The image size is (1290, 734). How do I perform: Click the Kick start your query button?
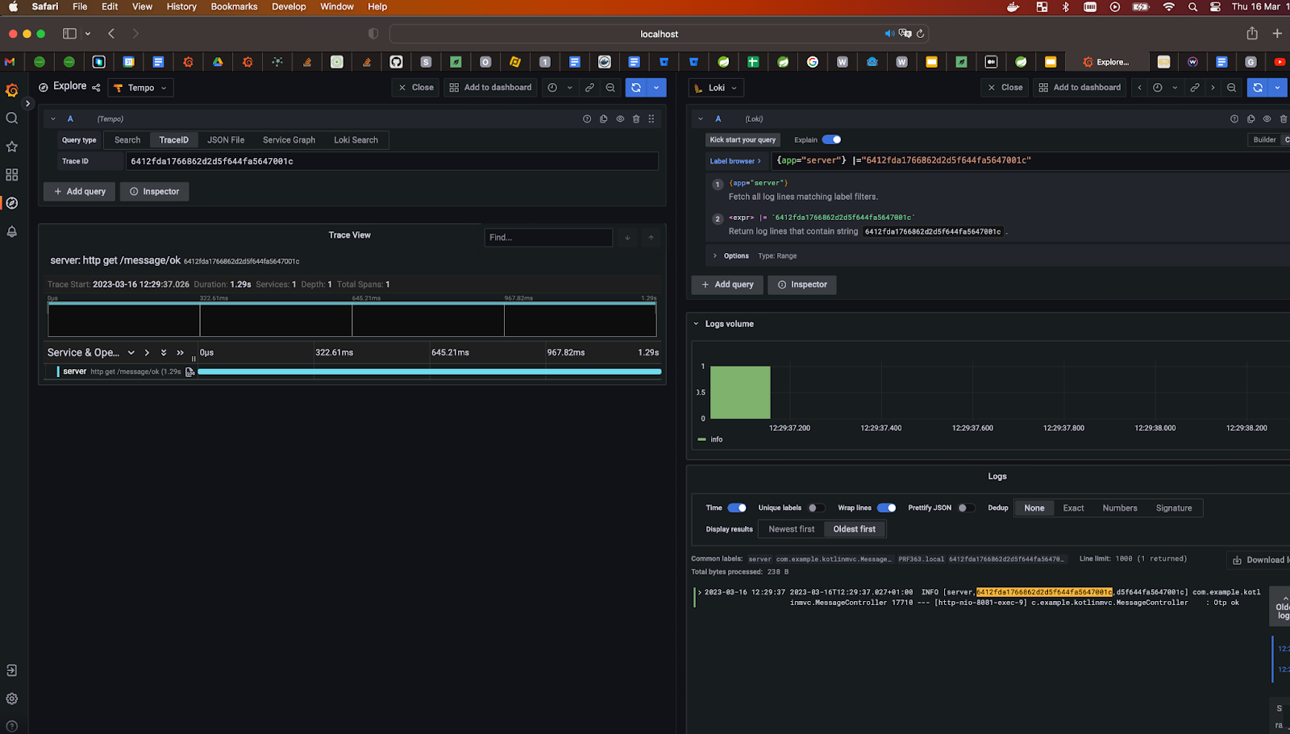pyautogui.click(x=742, y=139)
